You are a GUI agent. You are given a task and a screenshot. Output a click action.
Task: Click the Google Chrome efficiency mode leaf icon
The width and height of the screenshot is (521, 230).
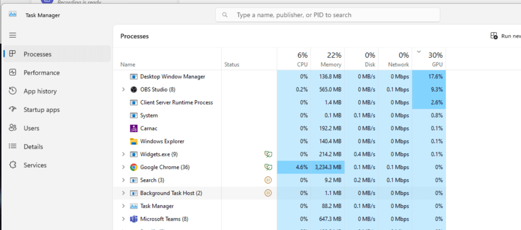coord(268,167)
